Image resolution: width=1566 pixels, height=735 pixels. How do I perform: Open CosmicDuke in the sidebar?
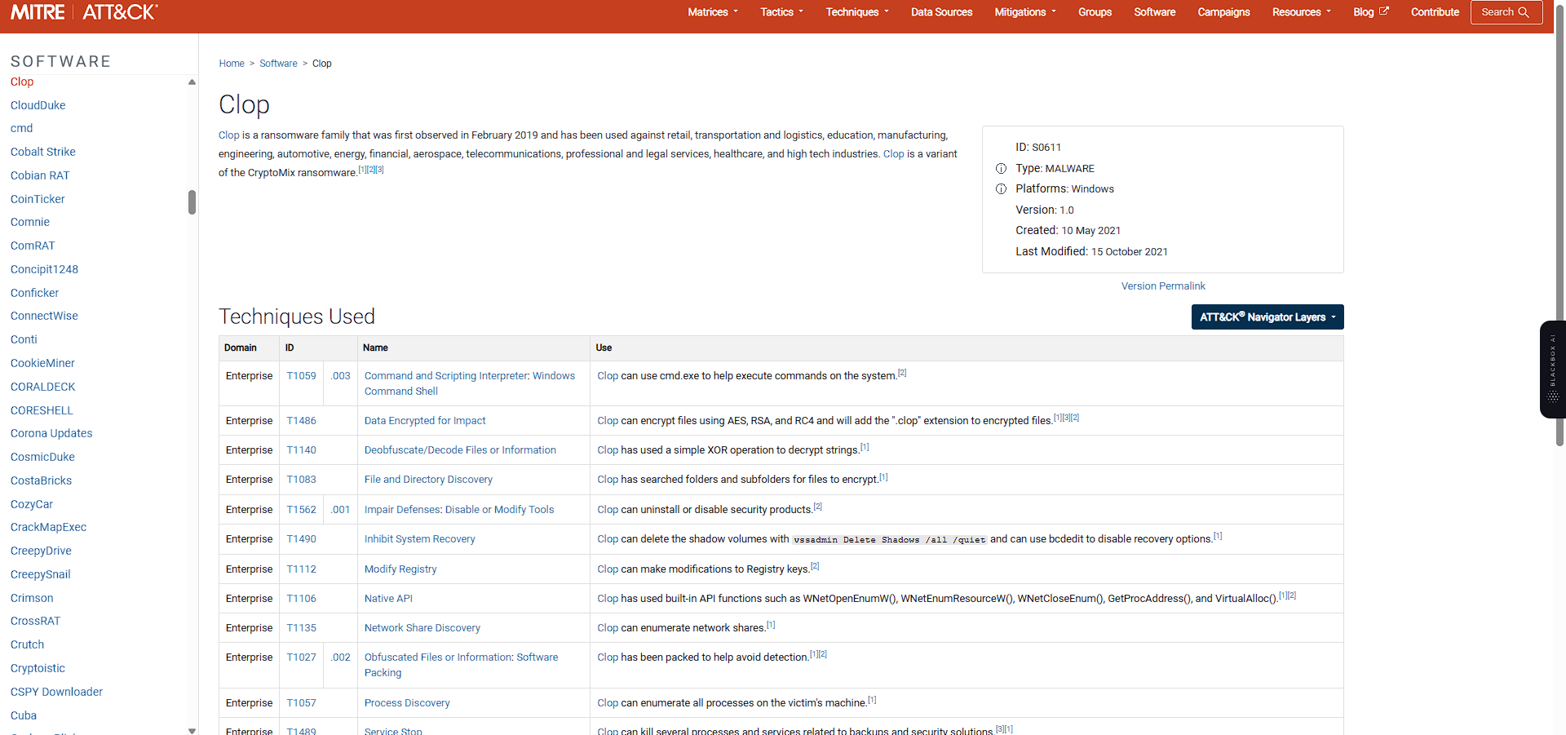pyautogui.click(x=42, y=457)
